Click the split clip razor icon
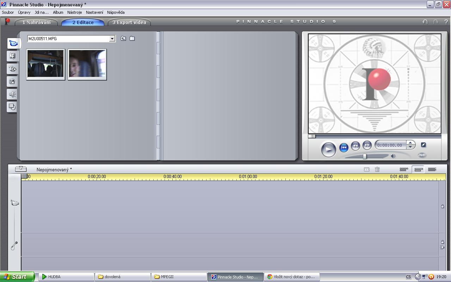The image size is (451, 282). point(366,170)
